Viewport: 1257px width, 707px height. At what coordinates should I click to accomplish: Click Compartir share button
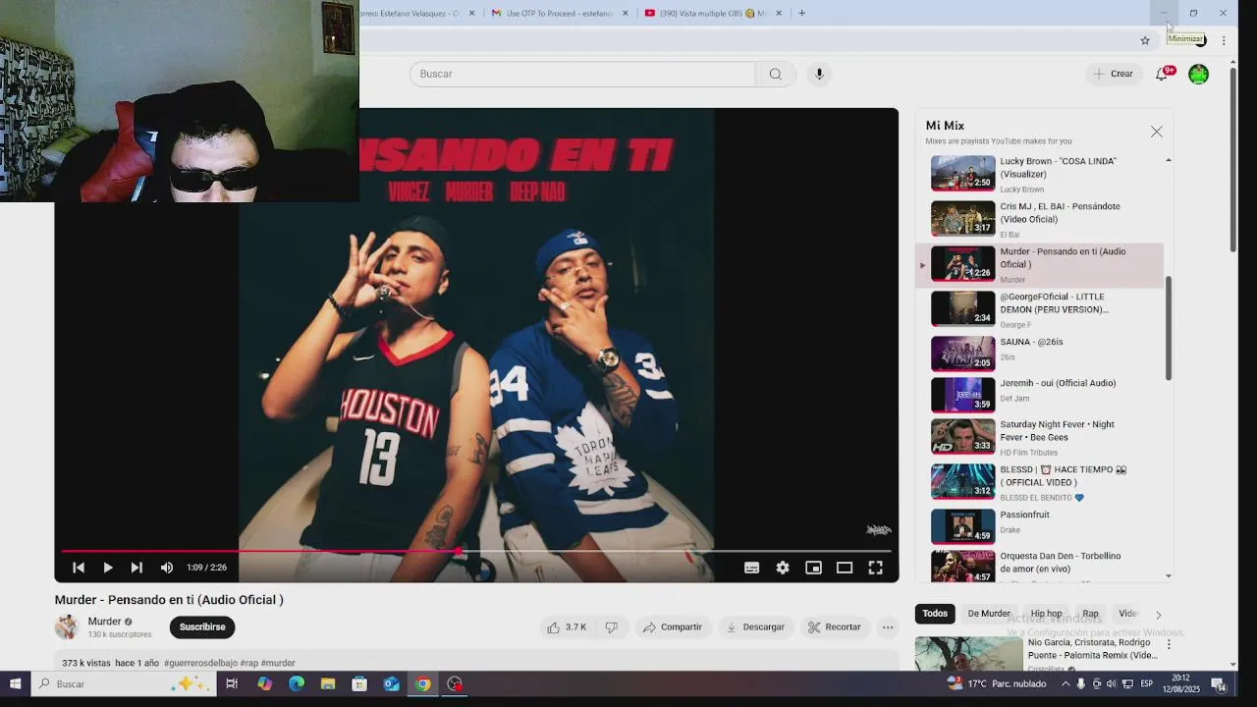[x=673, y=626]
